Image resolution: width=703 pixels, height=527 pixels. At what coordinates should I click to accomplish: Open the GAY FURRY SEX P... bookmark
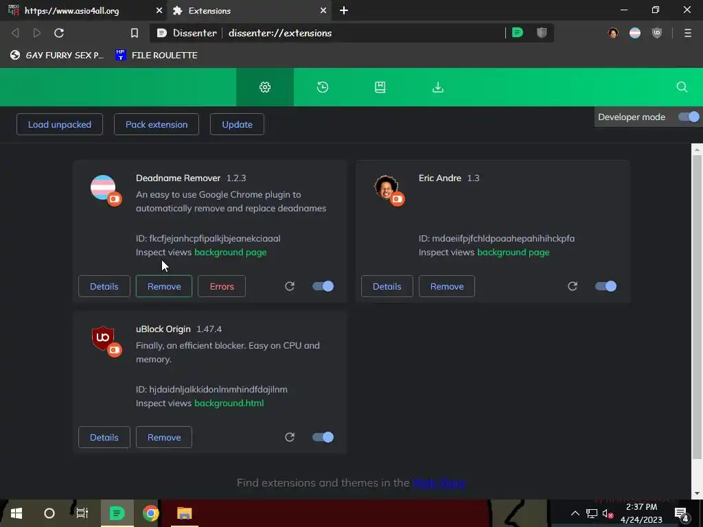point(57,55)
